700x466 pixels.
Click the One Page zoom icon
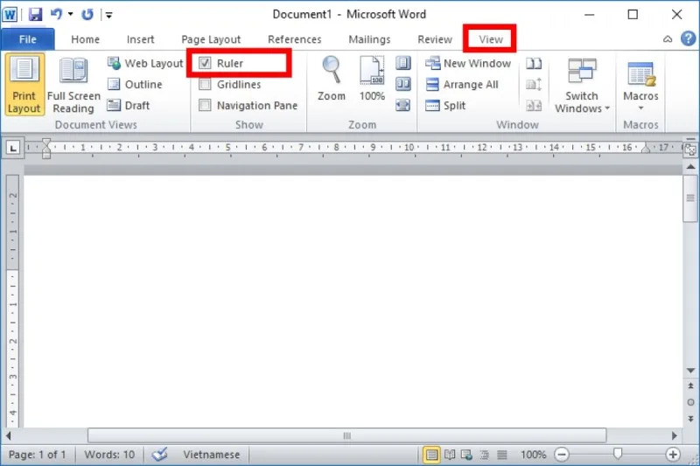(403, 63)
